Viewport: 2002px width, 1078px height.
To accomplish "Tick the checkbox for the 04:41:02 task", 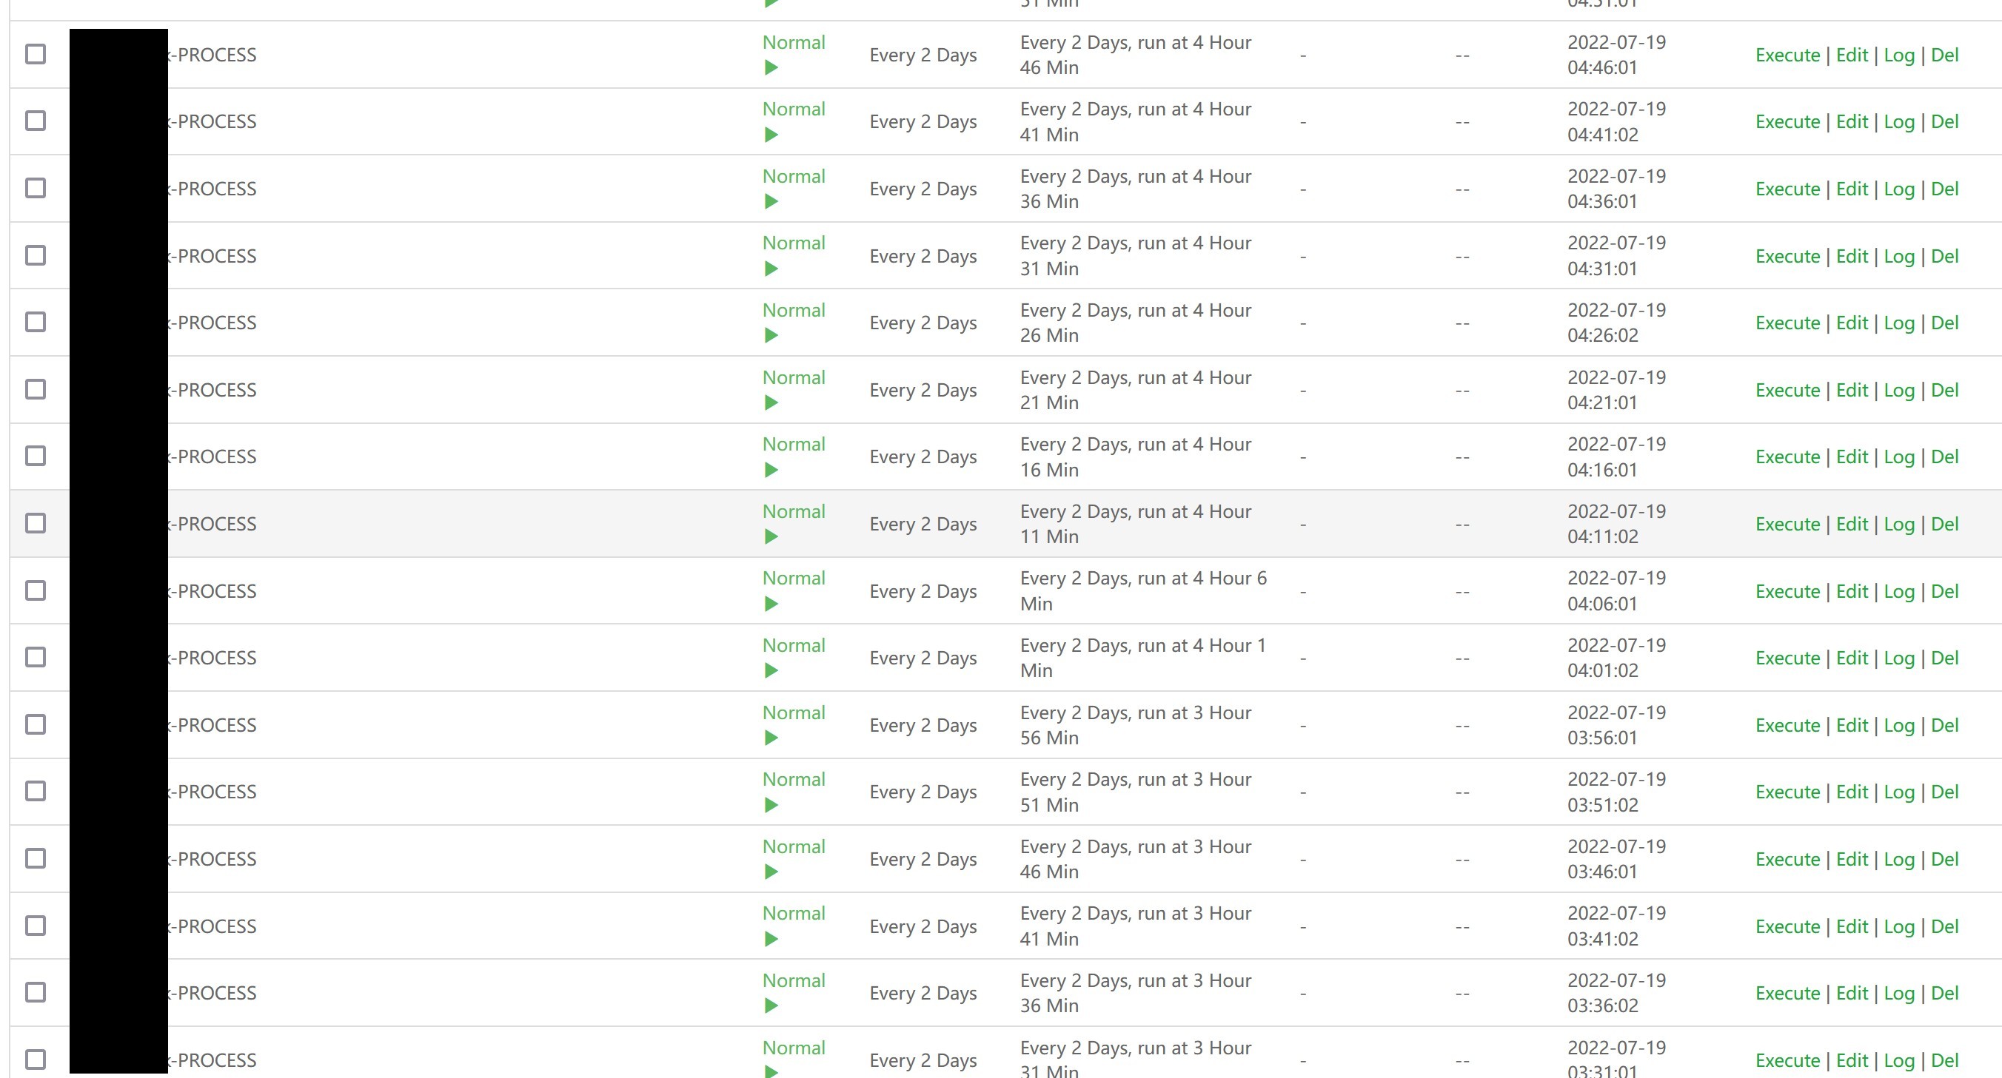I will [x=36, y=121].
